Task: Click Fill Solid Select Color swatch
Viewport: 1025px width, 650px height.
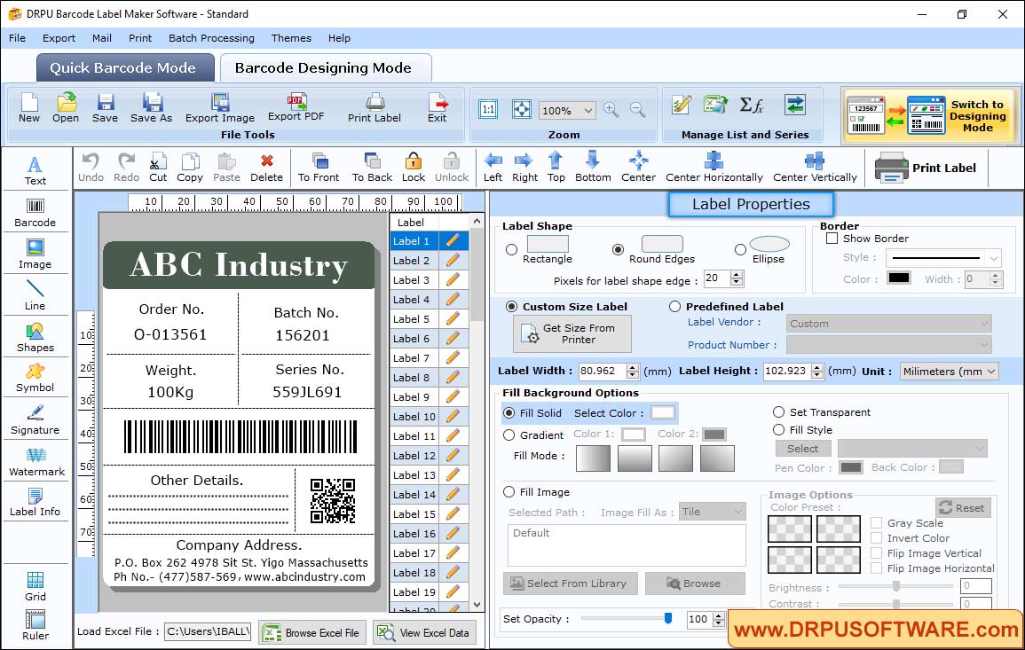Action: click(x=662, y=413)
